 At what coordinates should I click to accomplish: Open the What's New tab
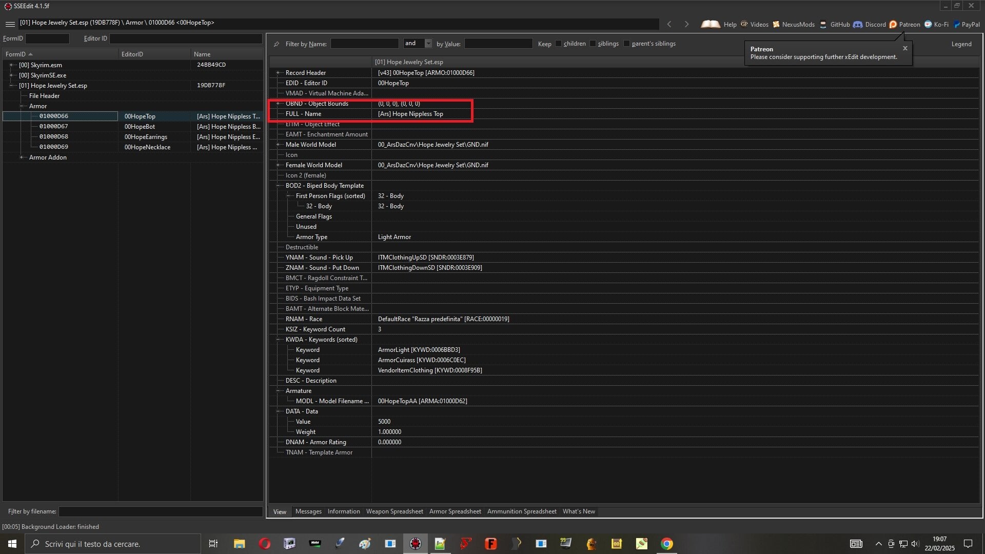pyautogui.click(x=579, y=511)
